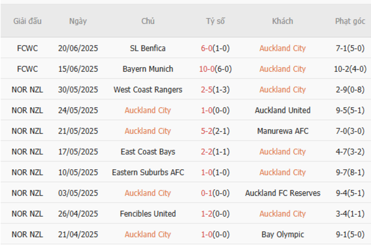Open the Bayern Munich team link

[148, 69]
